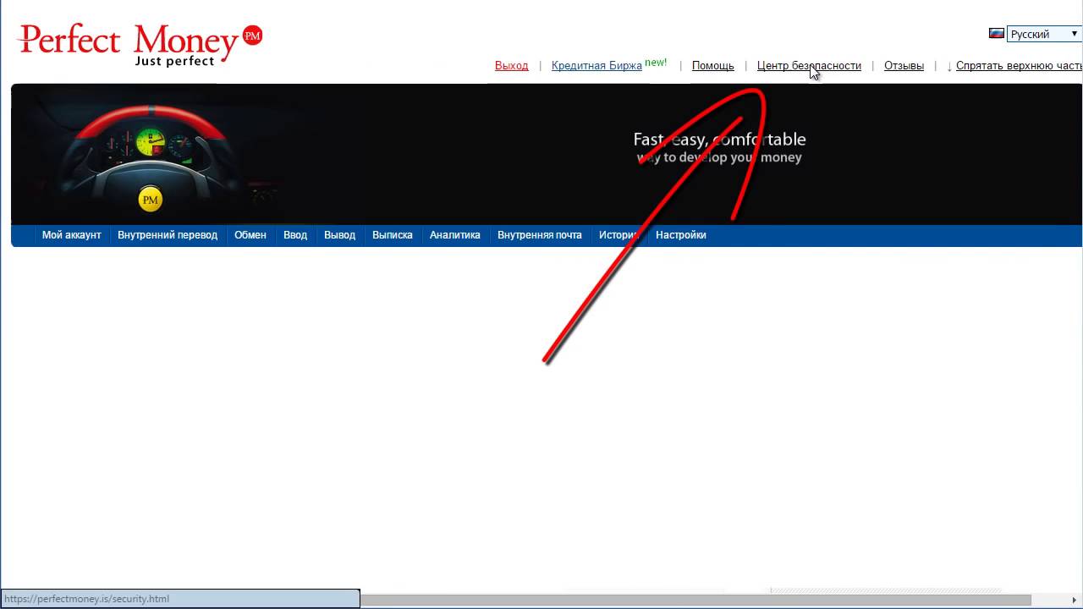This screenshot has height=609, width=1083.
Task: Open Внутренняя почта menu item
Action: [x=540, y=235]
